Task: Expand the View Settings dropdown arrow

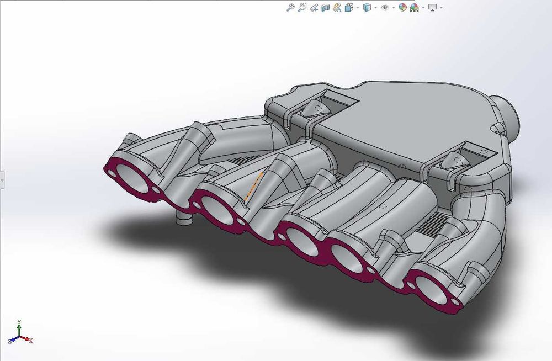Action: click(441, 7)
